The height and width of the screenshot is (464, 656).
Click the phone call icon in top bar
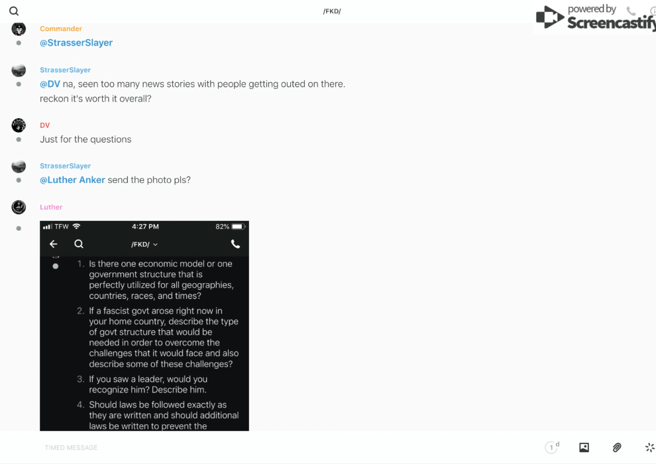631,11
